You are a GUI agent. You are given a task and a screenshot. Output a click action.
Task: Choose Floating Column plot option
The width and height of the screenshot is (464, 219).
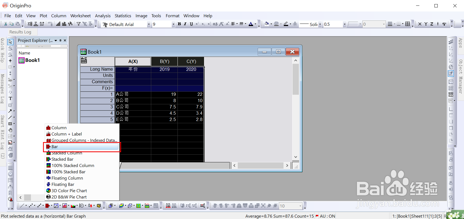tap(82, 178)
